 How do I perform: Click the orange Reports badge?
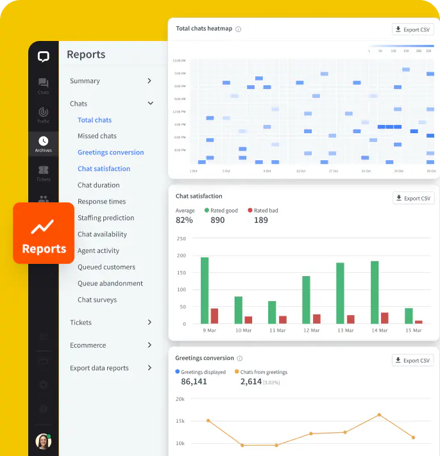(44, 233)
